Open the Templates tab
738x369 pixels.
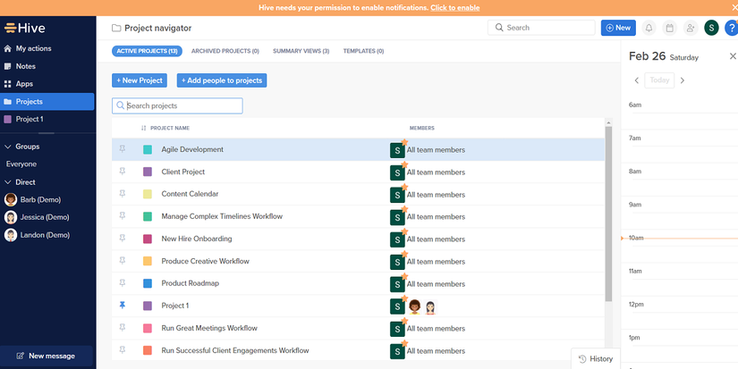click(363, 51)
